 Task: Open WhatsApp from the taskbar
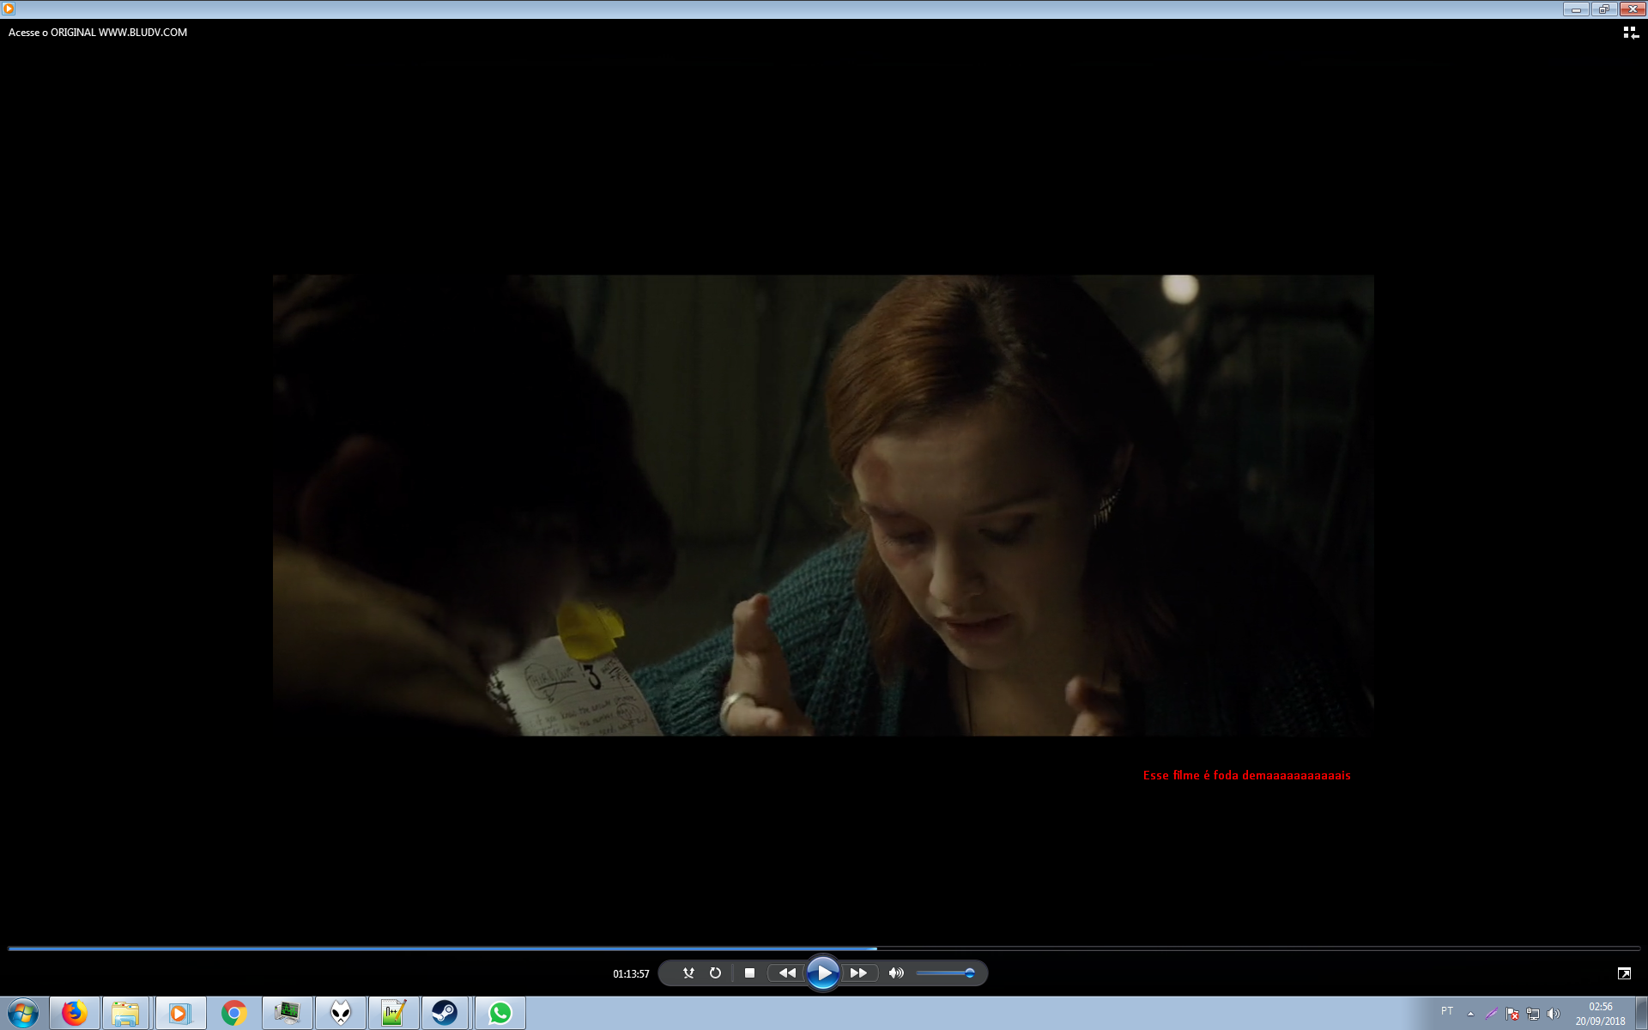[x=500, y=1013]
